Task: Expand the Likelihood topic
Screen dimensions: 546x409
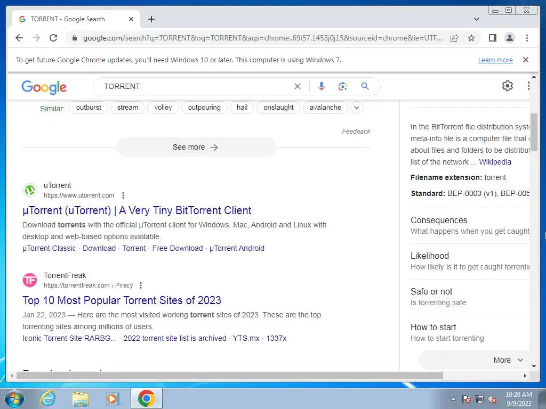Action: pos(470,261)
